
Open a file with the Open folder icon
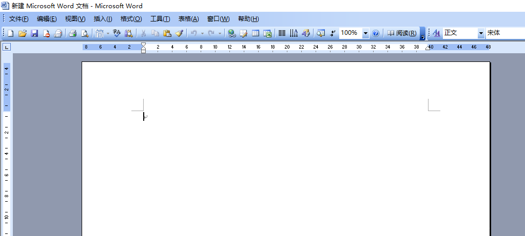22,33
